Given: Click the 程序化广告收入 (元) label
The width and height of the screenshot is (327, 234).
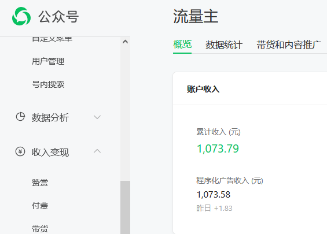Looking at the screenshot, I should click(x=230, y=180).
